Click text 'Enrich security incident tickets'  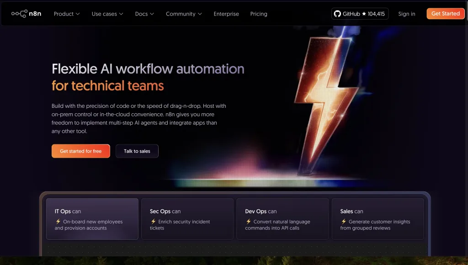[180, 225]
